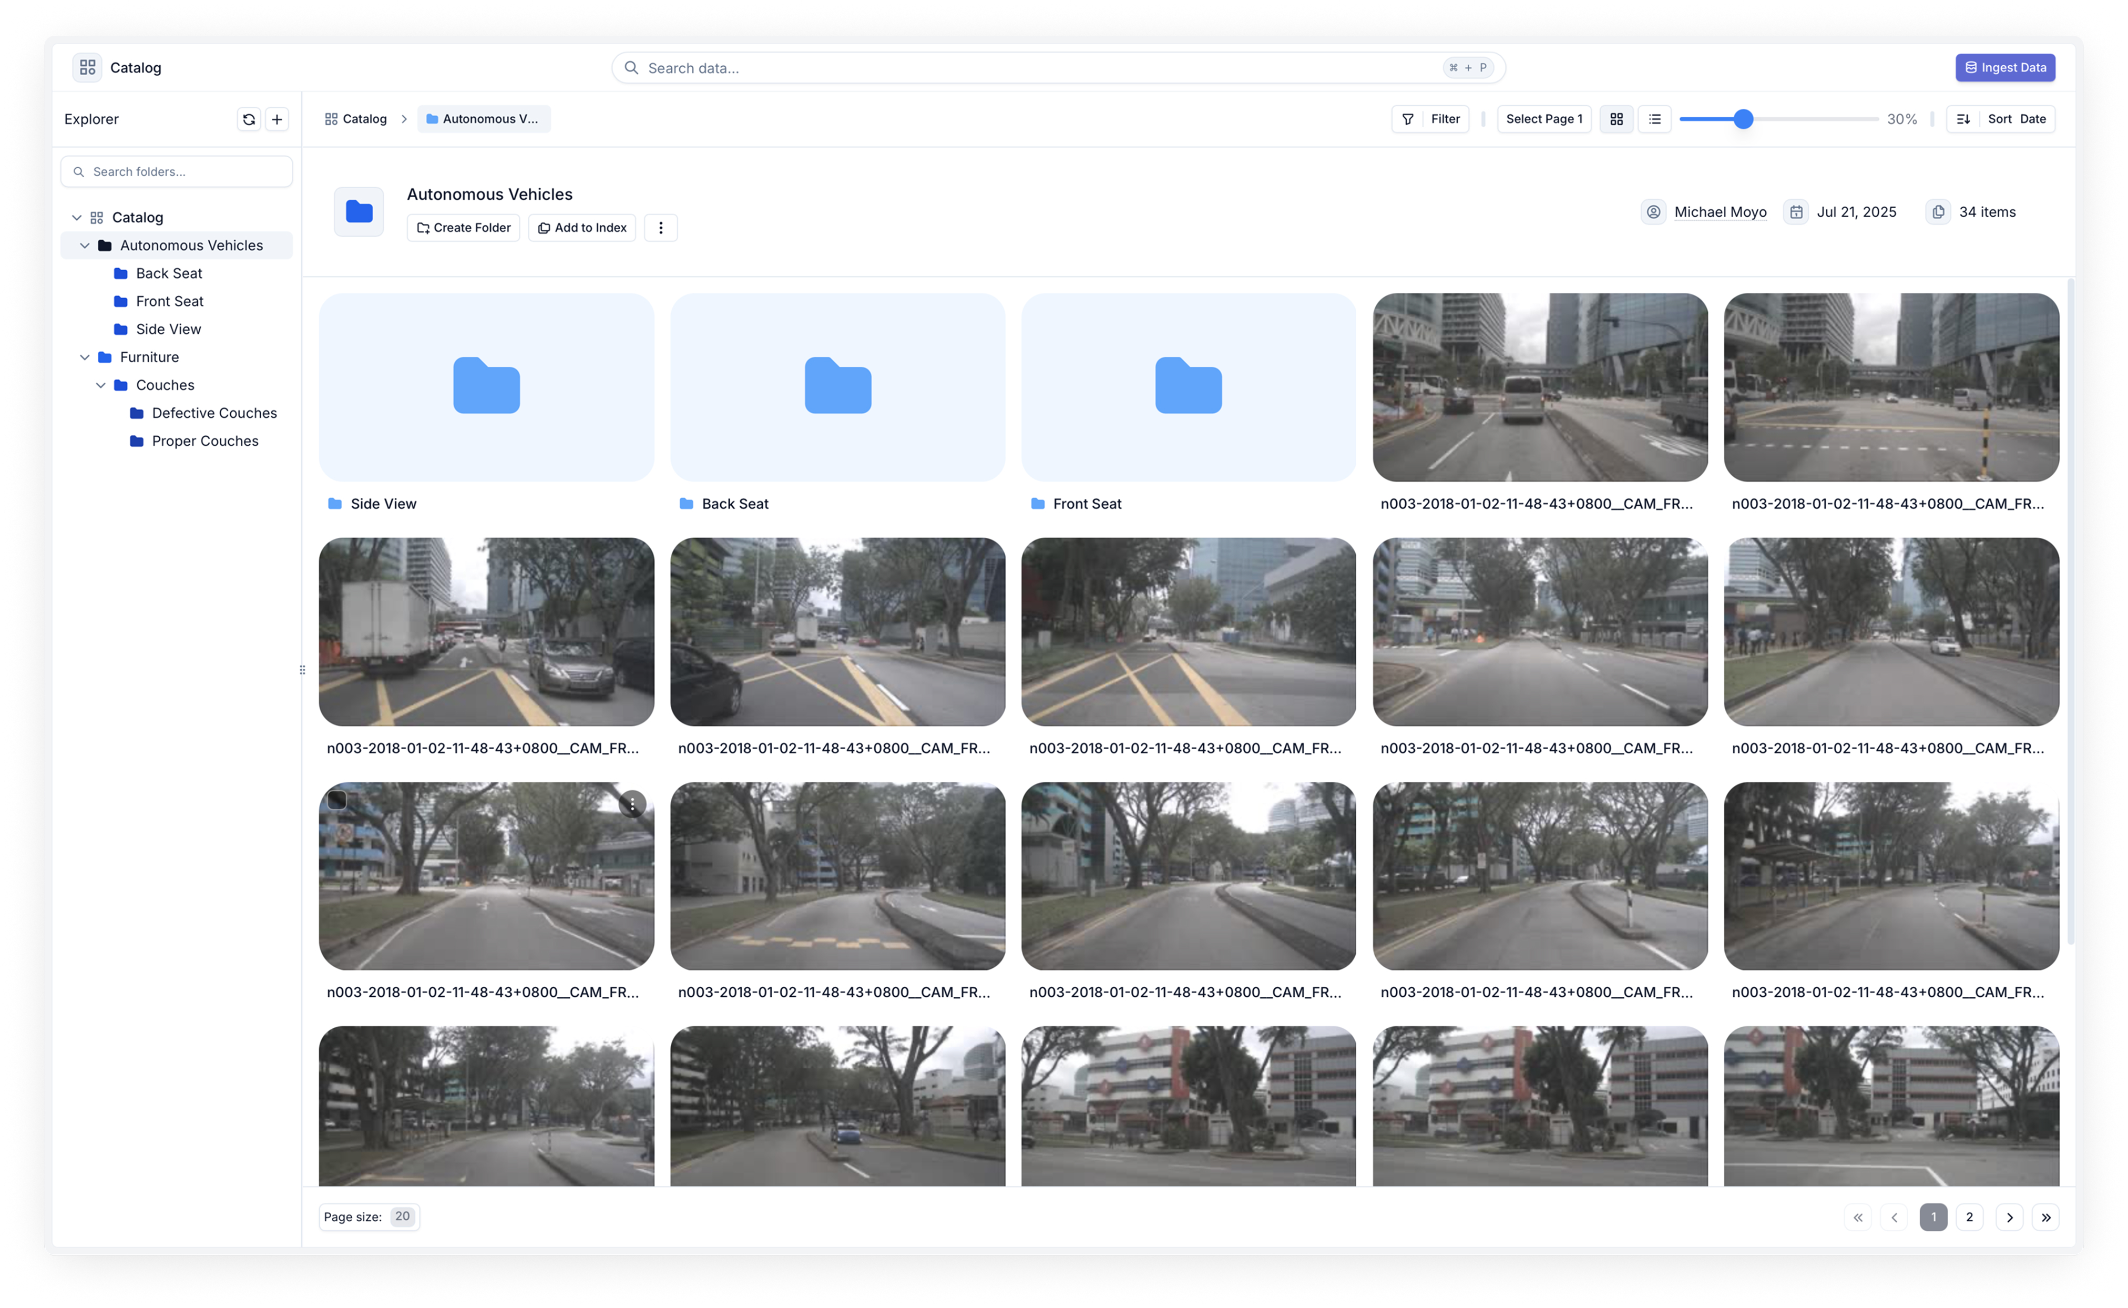Click the refresh explorer icon

coord(248,119)
